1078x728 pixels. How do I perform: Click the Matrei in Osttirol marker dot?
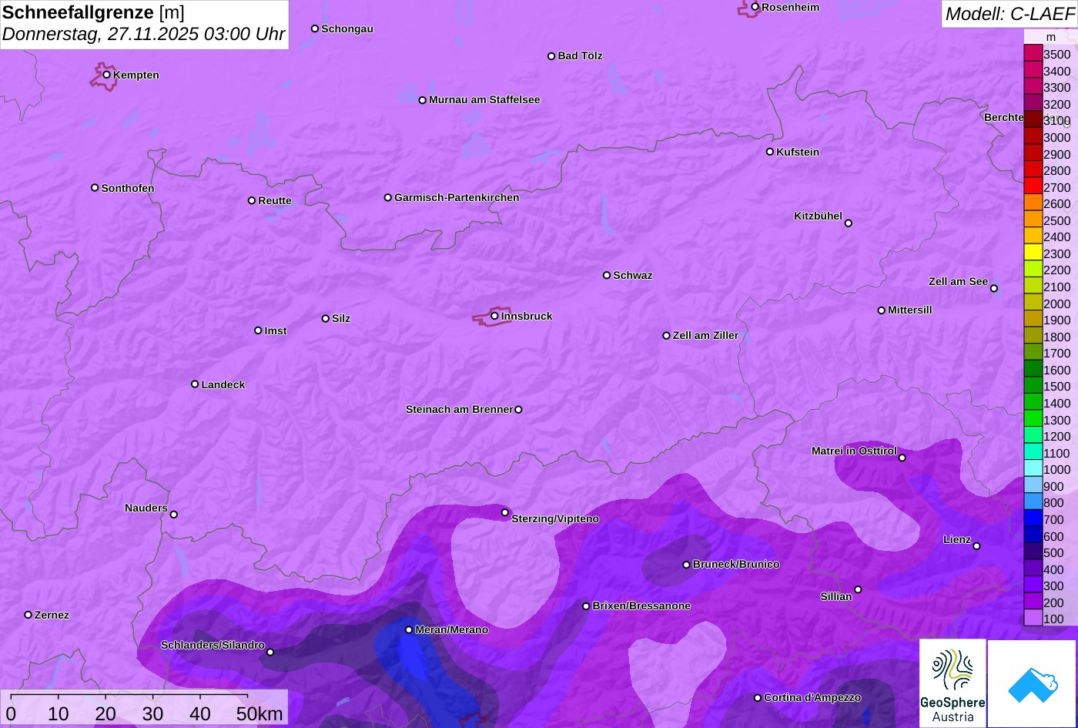click(x=902, y=458)
